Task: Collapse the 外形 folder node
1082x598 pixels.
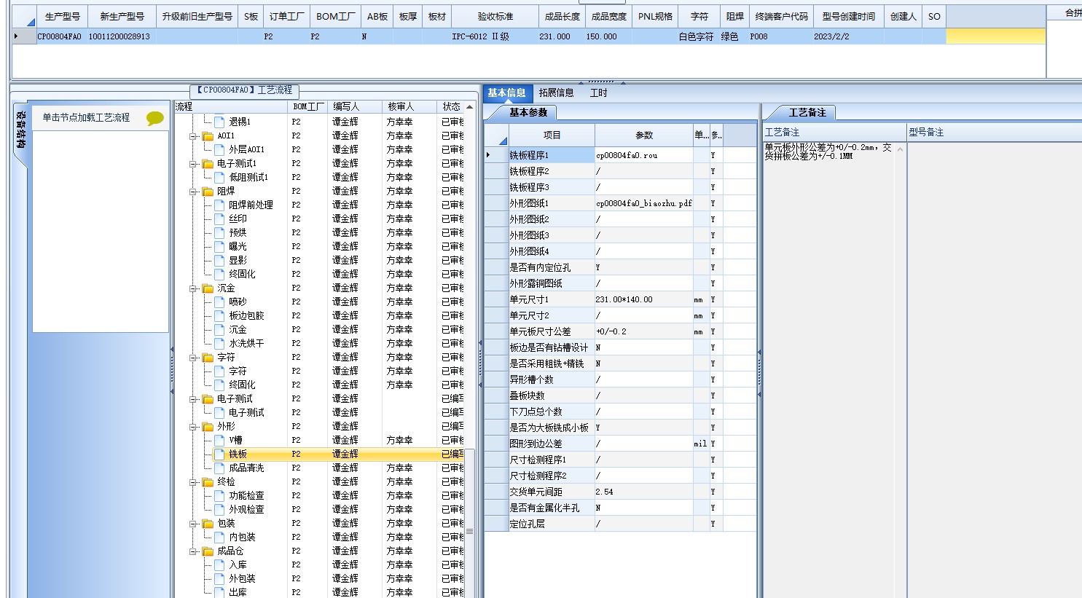Action: point(194,427)
